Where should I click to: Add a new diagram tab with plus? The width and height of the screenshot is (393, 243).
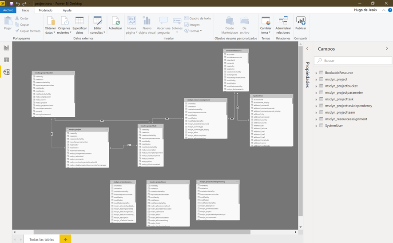tap(65, 239)
